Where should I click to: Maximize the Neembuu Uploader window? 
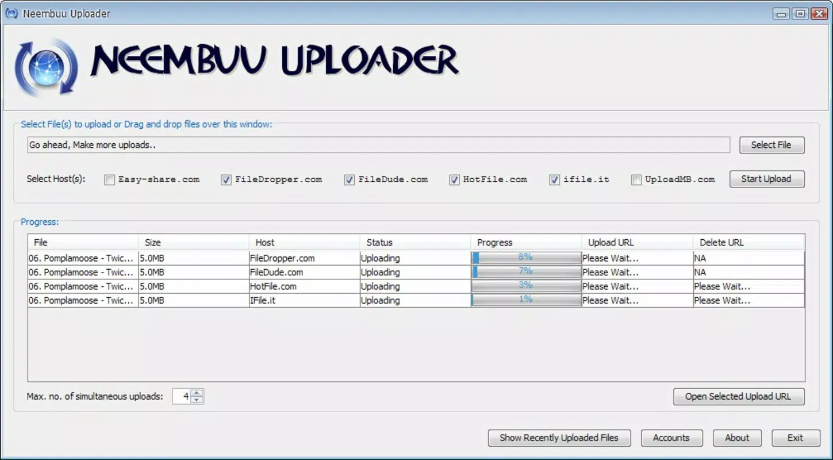(x=800, y=14)
